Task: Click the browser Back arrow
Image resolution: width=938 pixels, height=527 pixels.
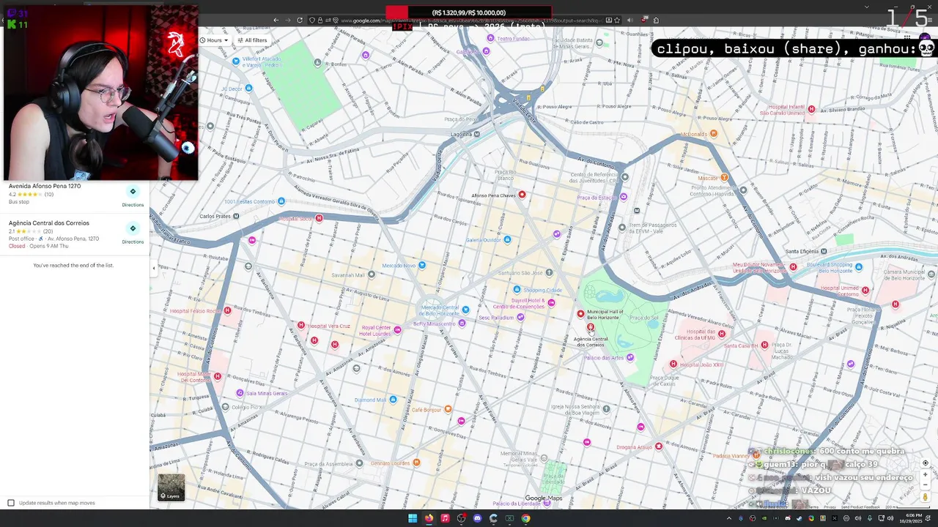Action: click(x=276, y=20)
